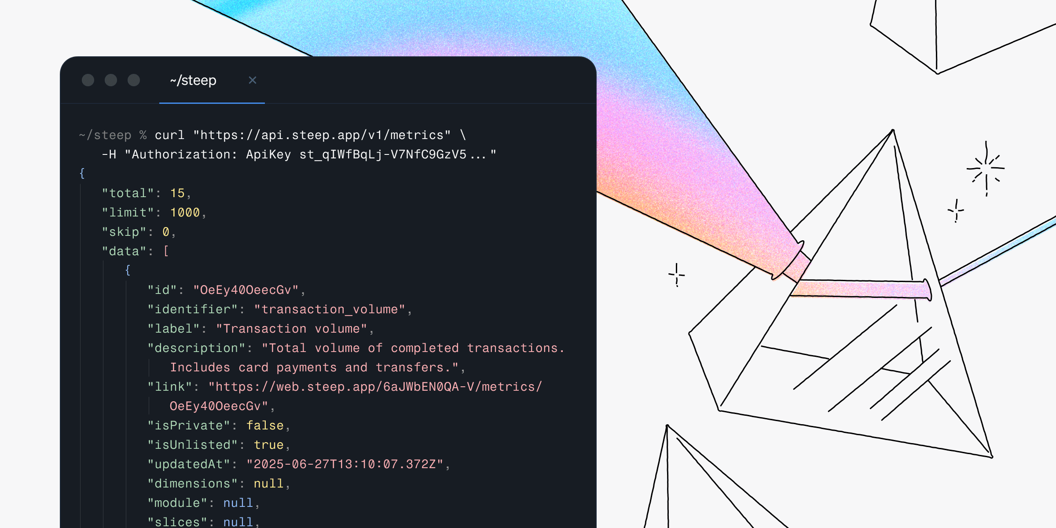1056x528 pixels.
Task: Click the large starburst sparkle illustration
Action: [986, 169]
